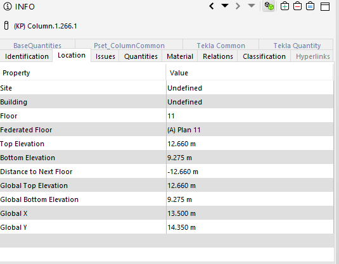339x264 pixels.
Task: Click the INFO panel info icon
Action: click(x=8, y=6)
